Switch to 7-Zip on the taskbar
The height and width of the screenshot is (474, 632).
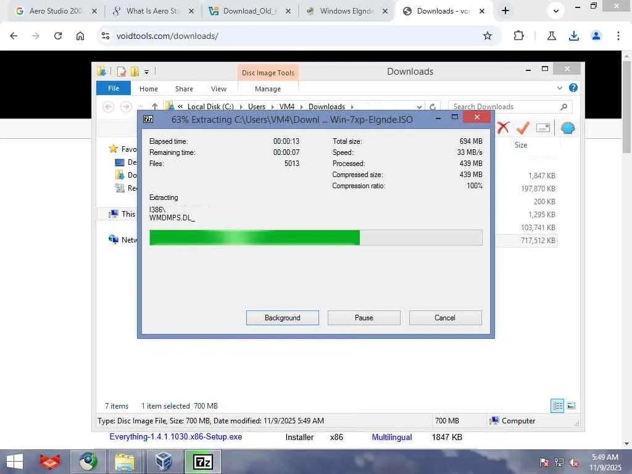coord(202,462)
